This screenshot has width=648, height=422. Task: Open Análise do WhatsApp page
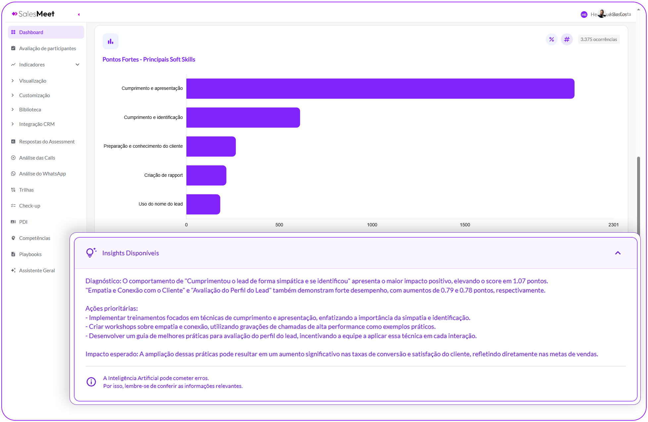point(42,174)
